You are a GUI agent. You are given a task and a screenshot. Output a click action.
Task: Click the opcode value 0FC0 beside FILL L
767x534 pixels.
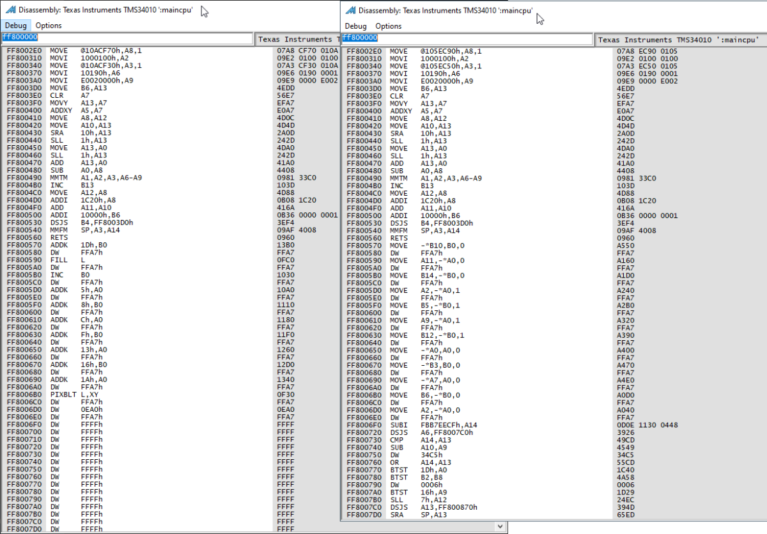(286, 259)
